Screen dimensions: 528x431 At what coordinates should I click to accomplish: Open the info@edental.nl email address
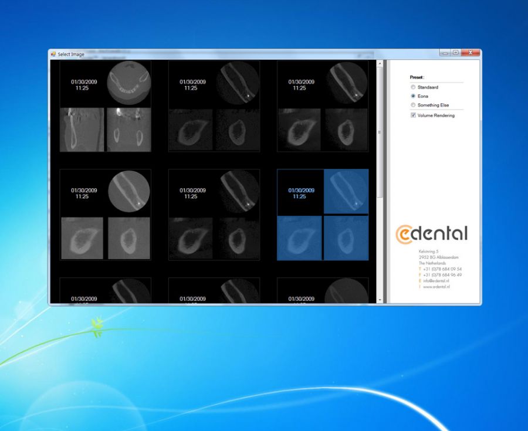436,281
